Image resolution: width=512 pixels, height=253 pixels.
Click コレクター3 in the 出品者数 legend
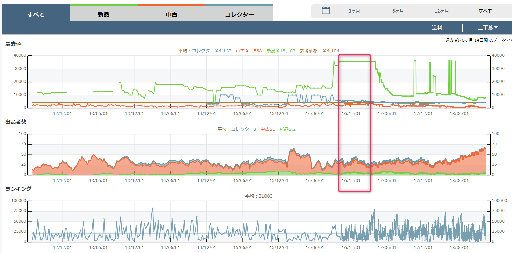coord(243,129)
